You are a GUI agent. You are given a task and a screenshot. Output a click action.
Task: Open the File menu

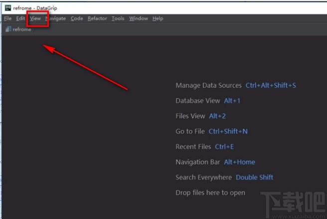7,18
